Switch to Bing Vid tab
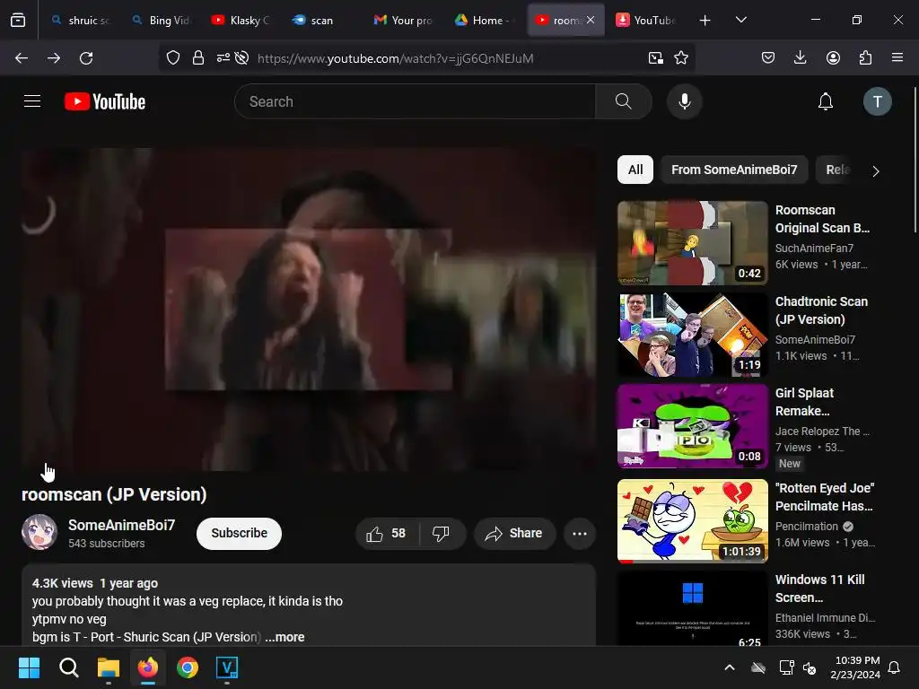 (x=162, y=20)
